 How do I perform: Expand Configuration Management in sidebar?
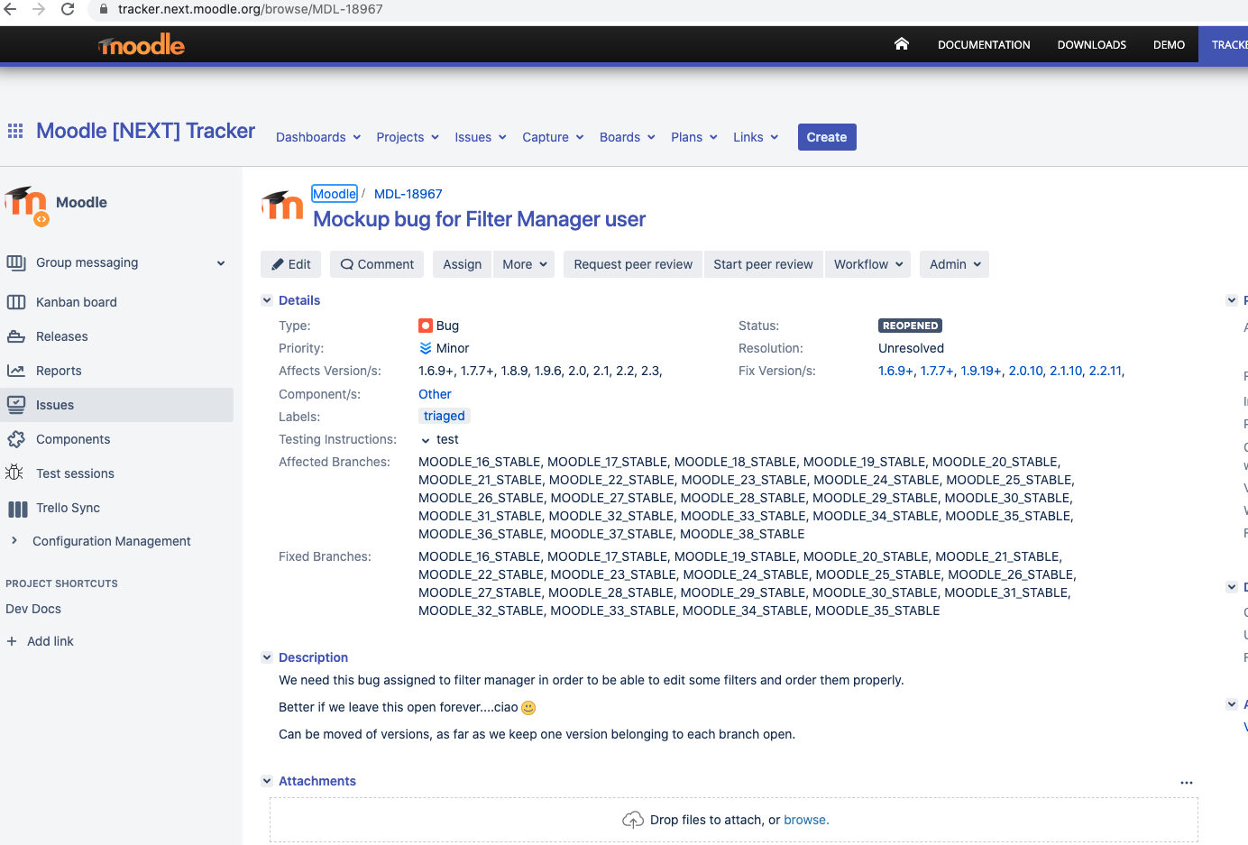coord(14,541)
